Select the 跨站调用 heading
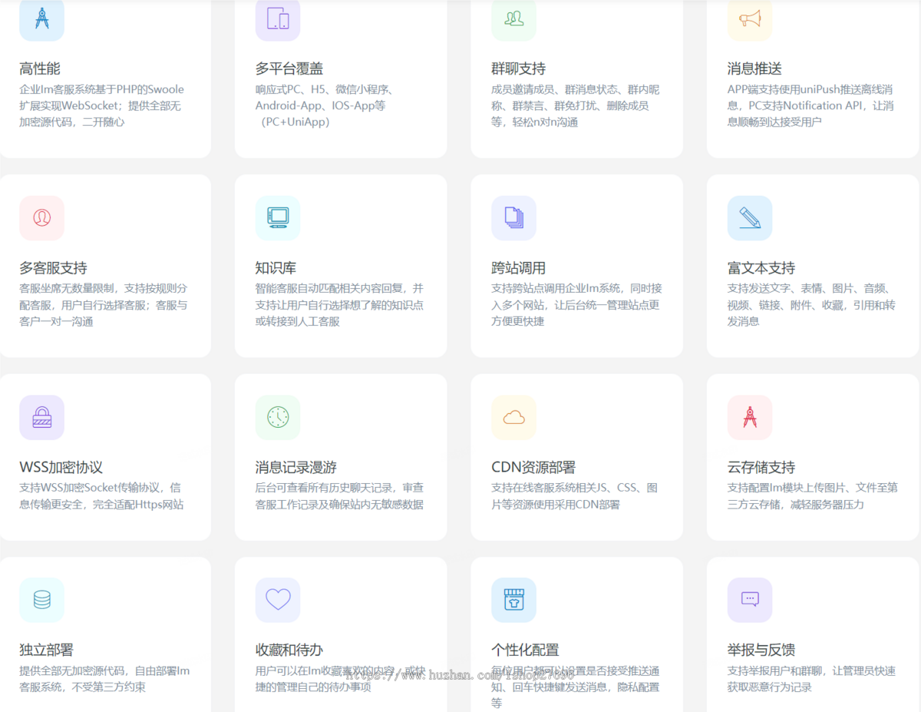 pos(519,268)
